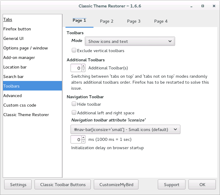Enable Exclude vertical toolbars checkbox

click(74, 50)
